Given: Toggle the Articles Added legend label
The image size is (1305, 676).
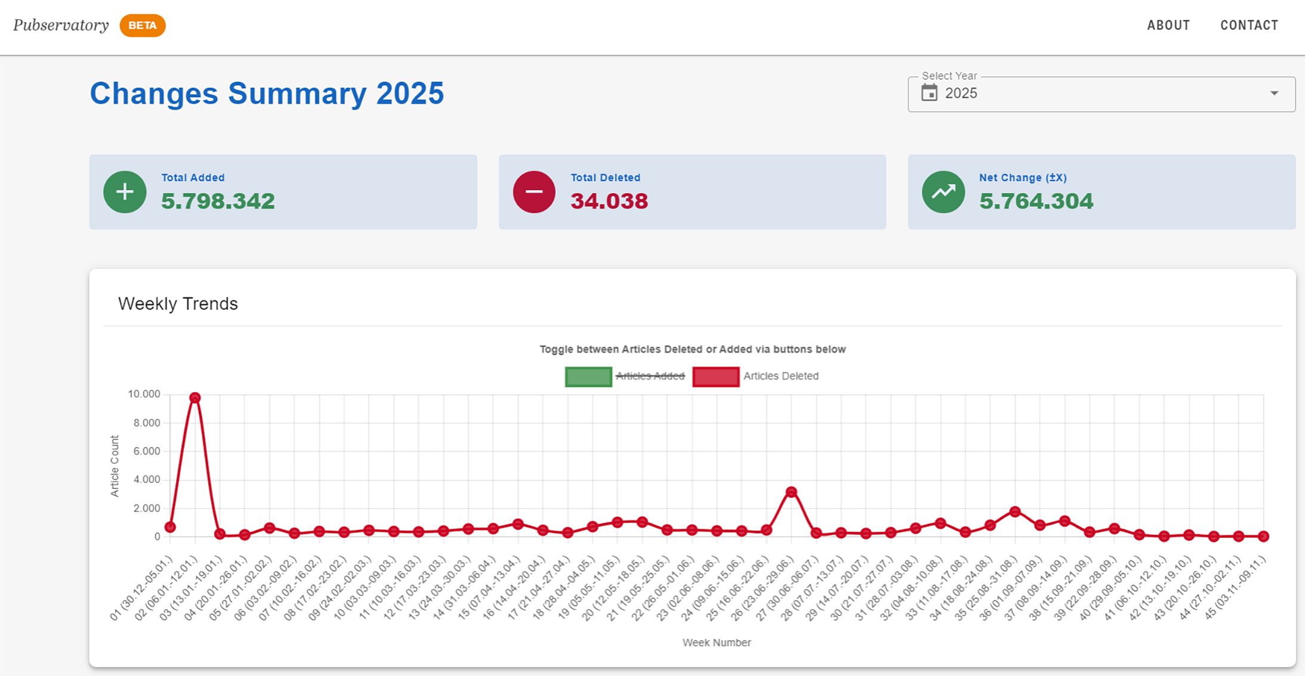Looking at the screenshot, I should (650, 376).
